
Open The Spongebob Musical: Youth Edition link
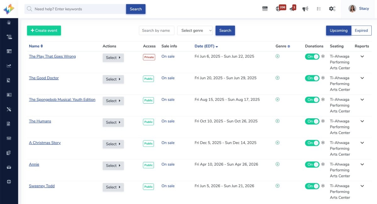(62, 99)
